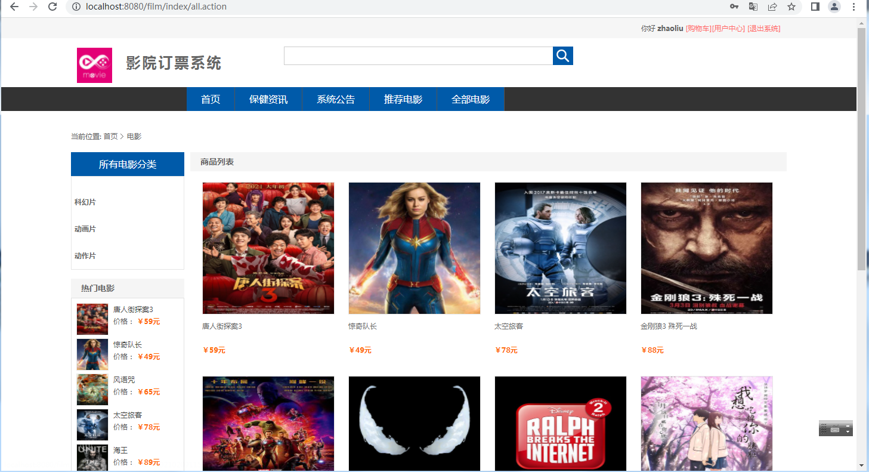Open the 全部电影 navigation tab
The image size is (869, 472).
(x=471, y=99)
